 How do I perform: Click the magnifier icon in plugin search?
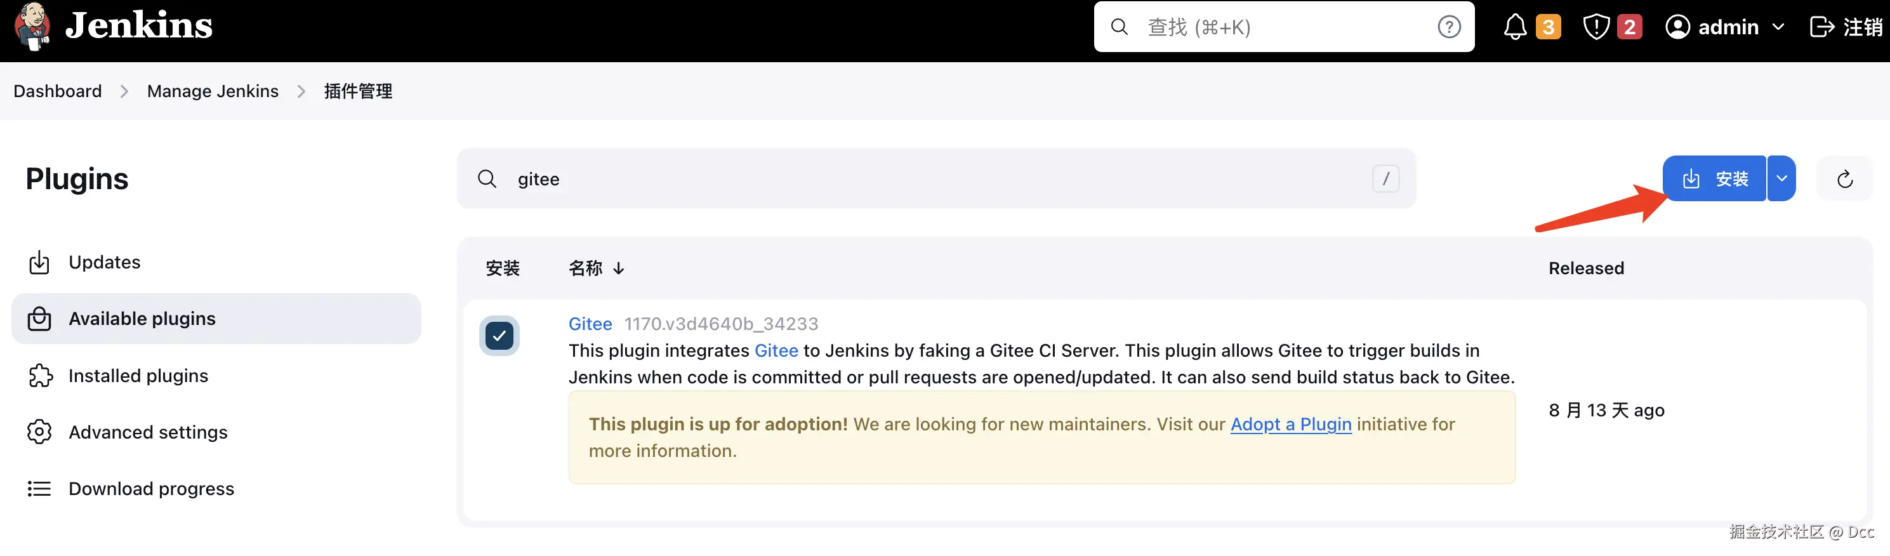487,179
